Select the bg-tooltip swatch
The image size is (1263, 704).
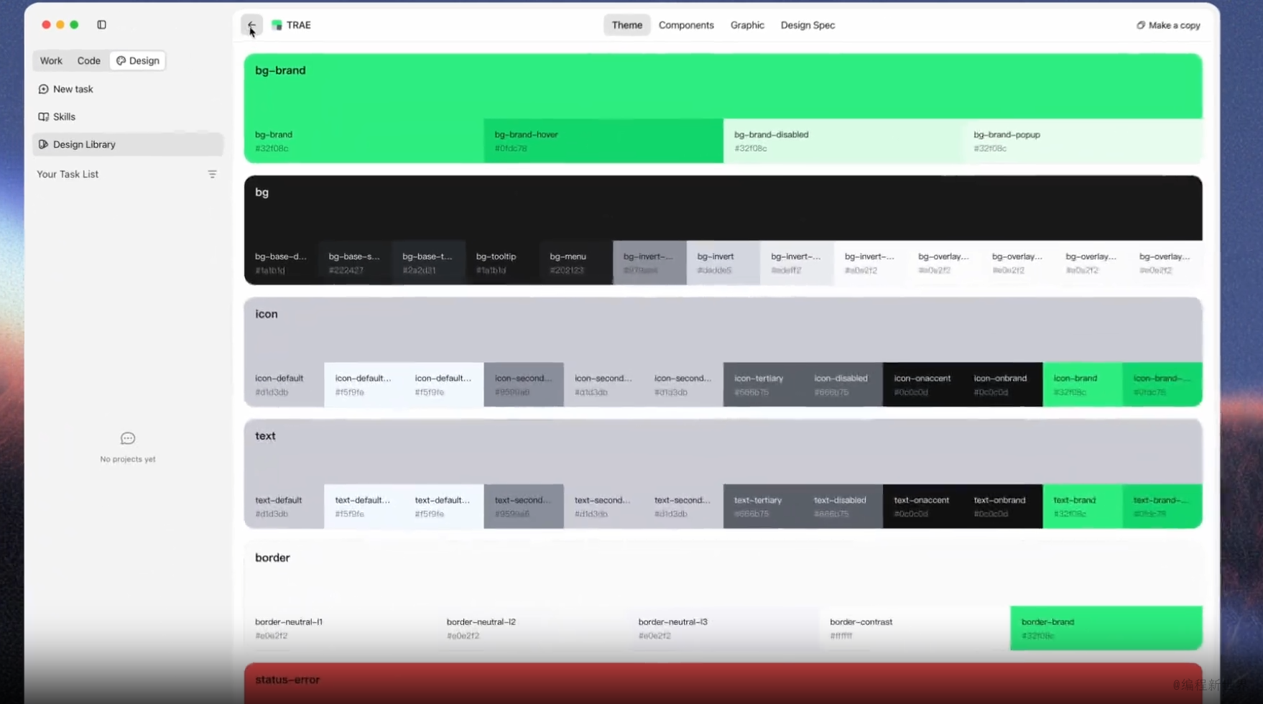(x=502, y=263)
